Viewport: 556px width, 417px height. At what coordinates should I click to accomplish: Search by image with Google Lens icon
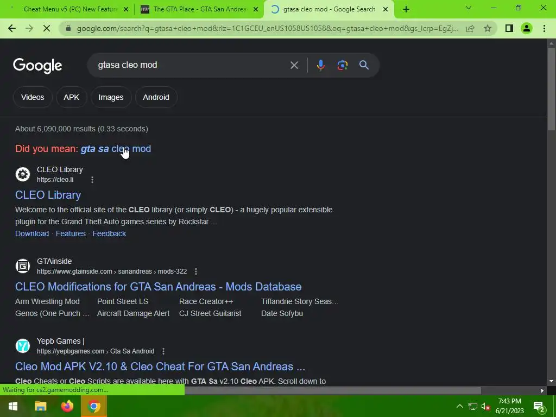342,65
